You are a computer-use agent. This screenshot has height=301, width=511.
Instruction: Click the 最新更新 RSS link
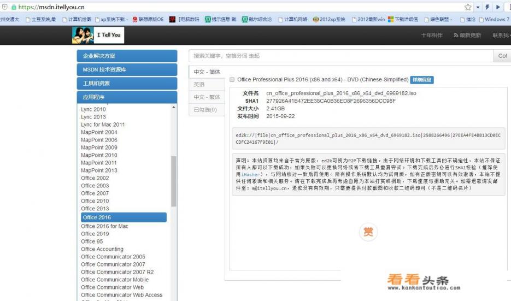tap(467, 36)
